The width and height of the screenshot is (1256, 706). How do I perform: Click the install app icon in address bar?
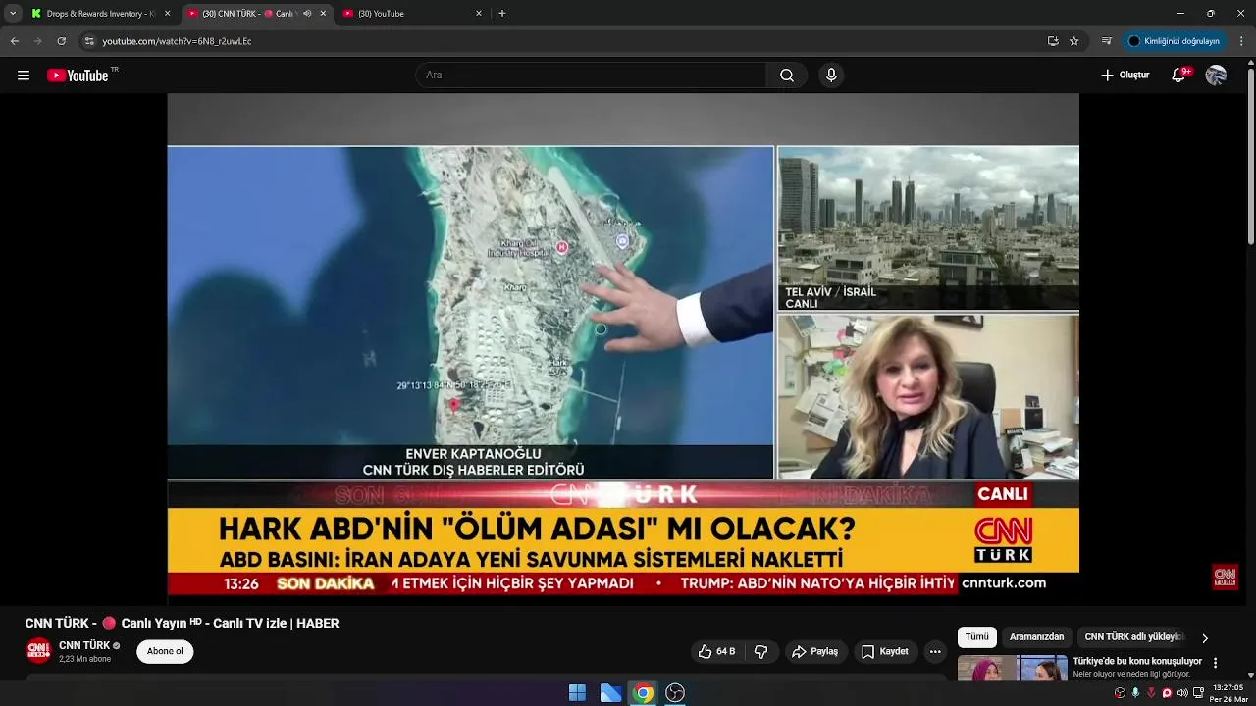pyautogui.click(x=1053, y=41)
